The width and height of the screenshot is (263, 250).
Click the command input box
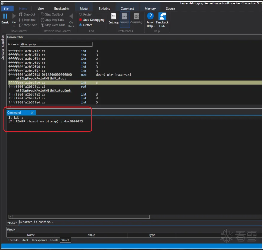[x=140, y=223]
